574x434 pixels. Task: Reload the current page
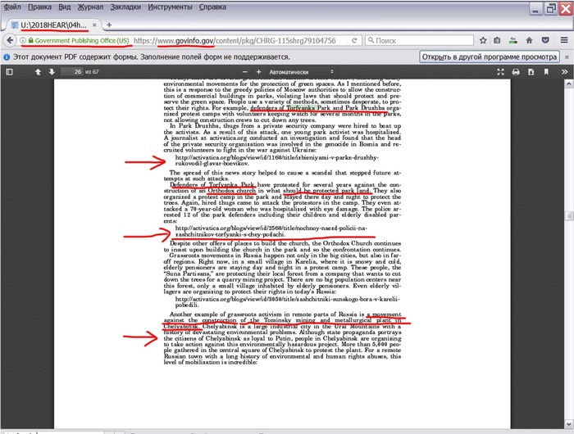click(x=354, y=40)
